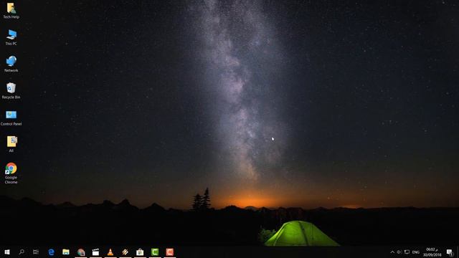
Task: Select the Network desktop icon
Action: [x=11, y=64]
